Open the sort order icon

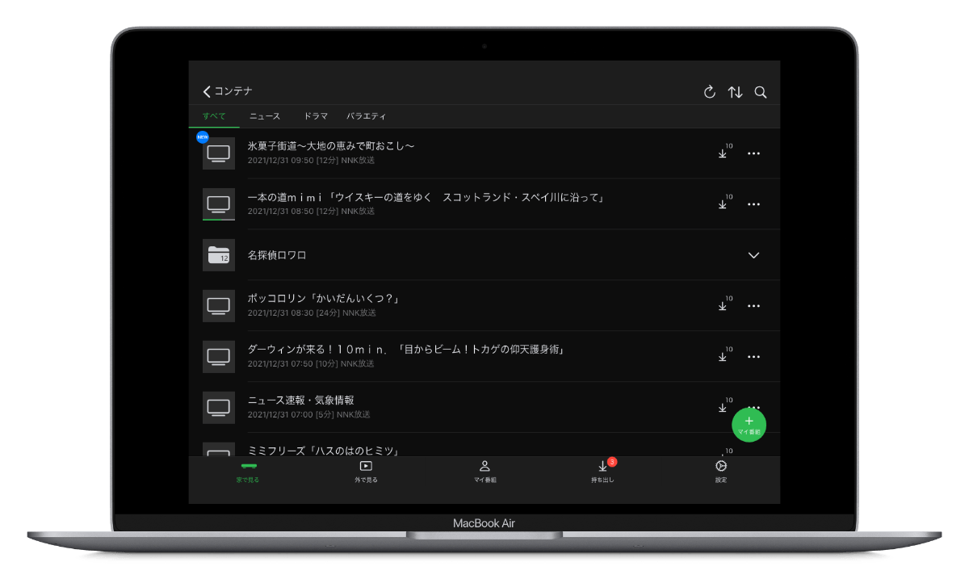tap(735, 91)
